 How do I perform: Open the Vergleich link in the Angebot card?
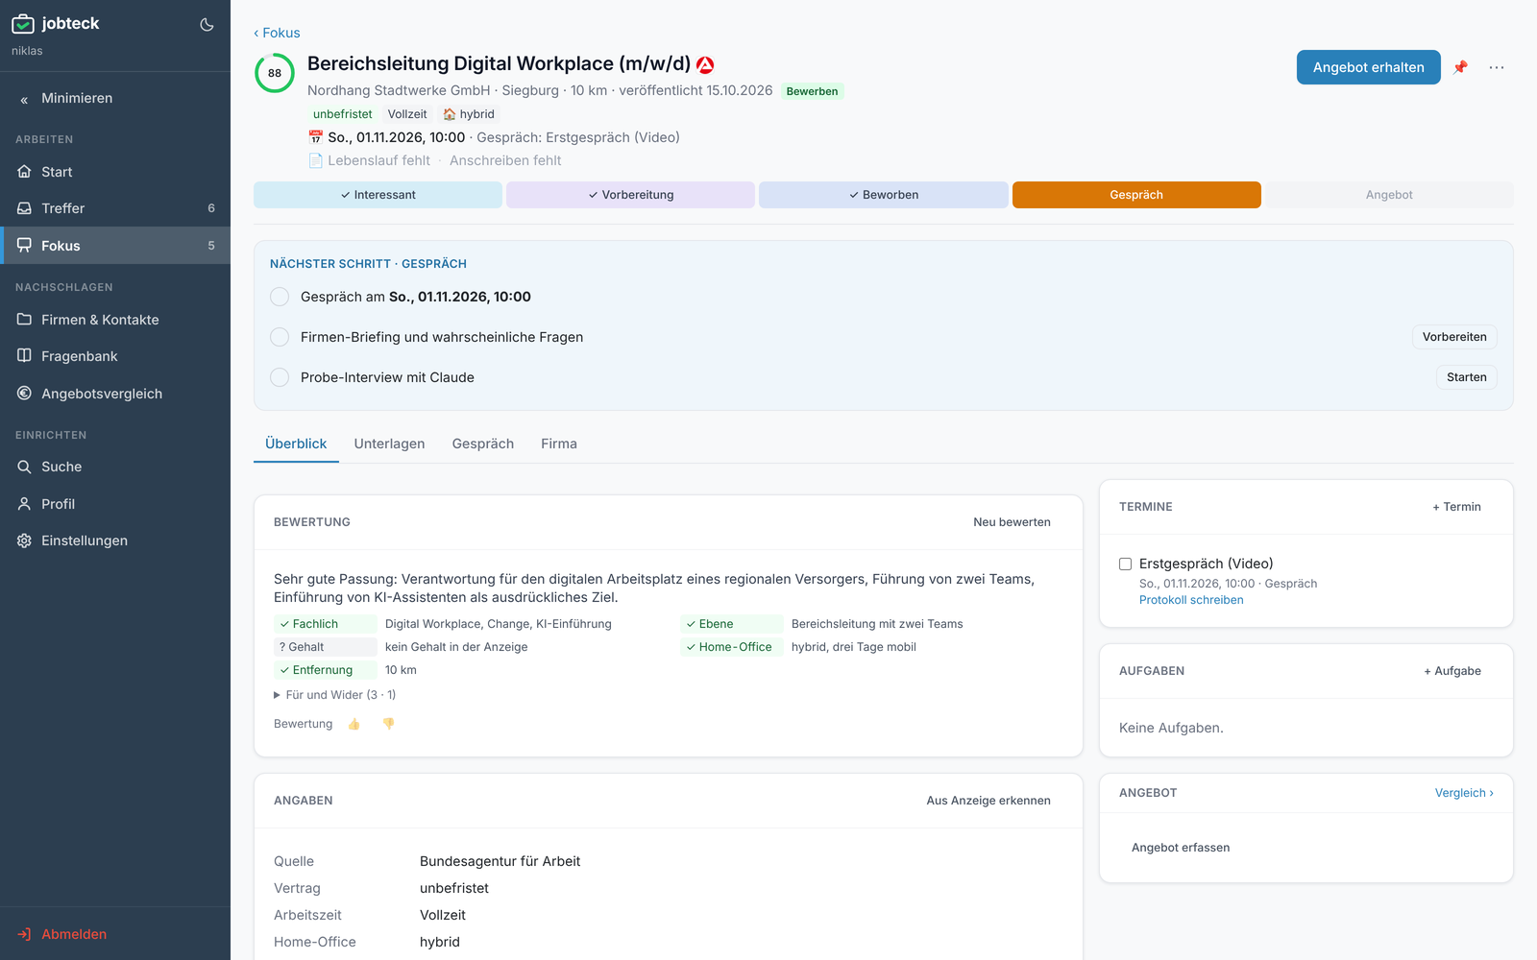click(1464, 793)
